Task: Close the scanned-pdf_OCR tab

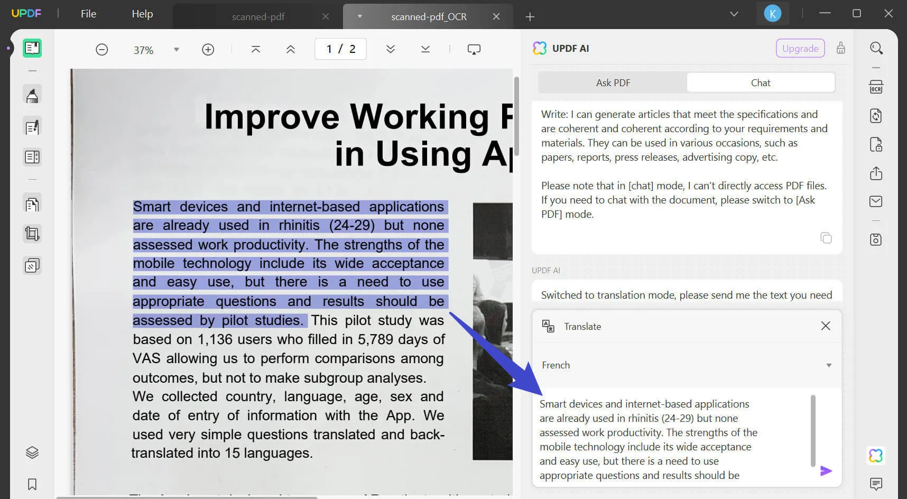Action: [496, 16]
